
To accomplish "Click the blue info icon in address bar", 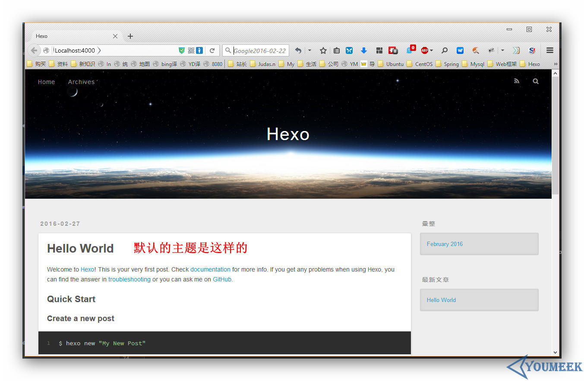I will tap(199, 50).
